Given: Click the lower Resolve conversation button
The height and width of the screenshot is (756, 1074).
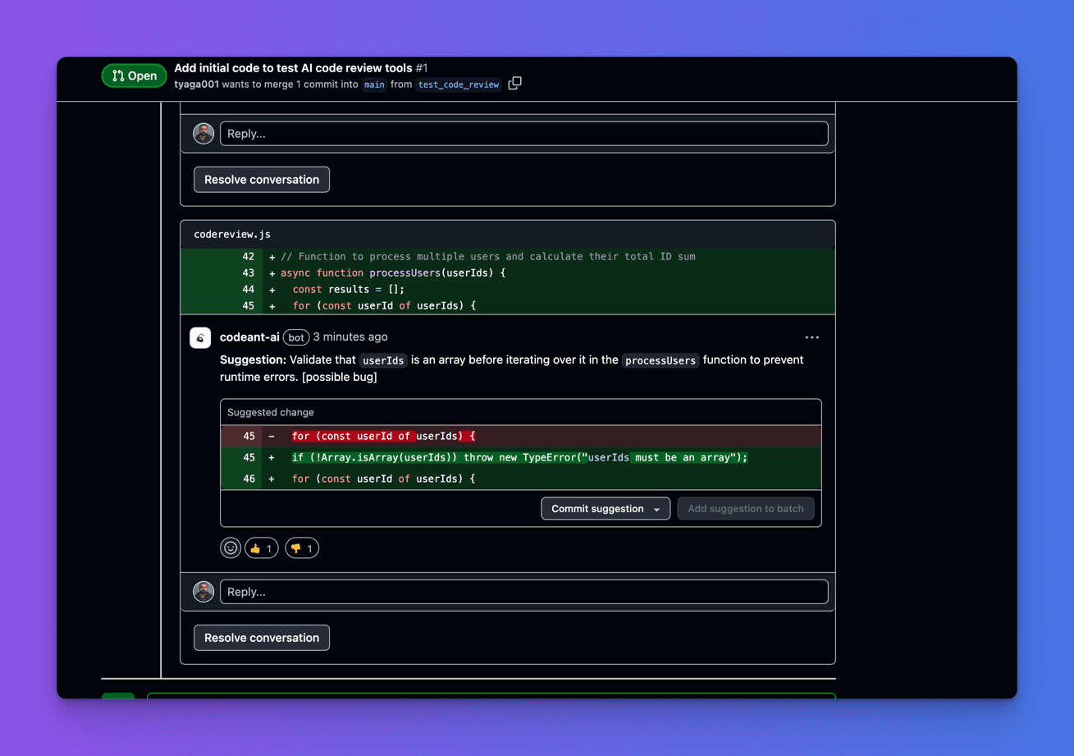Looking at the screenshot, I should point(262,638).
